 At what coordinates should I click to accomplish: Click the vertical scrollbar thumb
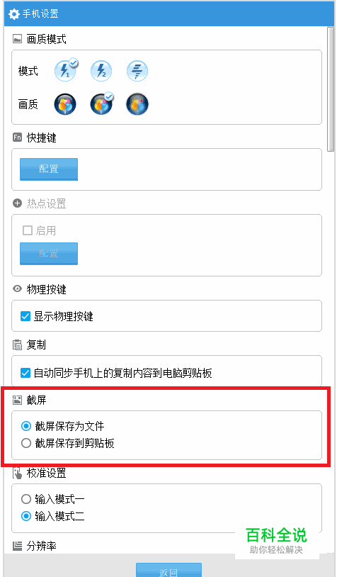click(331, 89)
